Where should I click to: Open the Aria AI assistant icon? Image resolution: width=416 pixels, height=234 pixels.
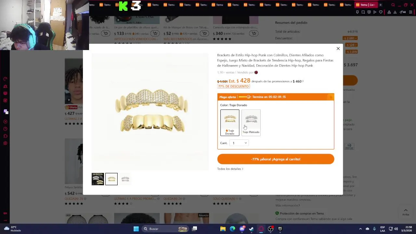pyautogui.click(x=403, y=12)
